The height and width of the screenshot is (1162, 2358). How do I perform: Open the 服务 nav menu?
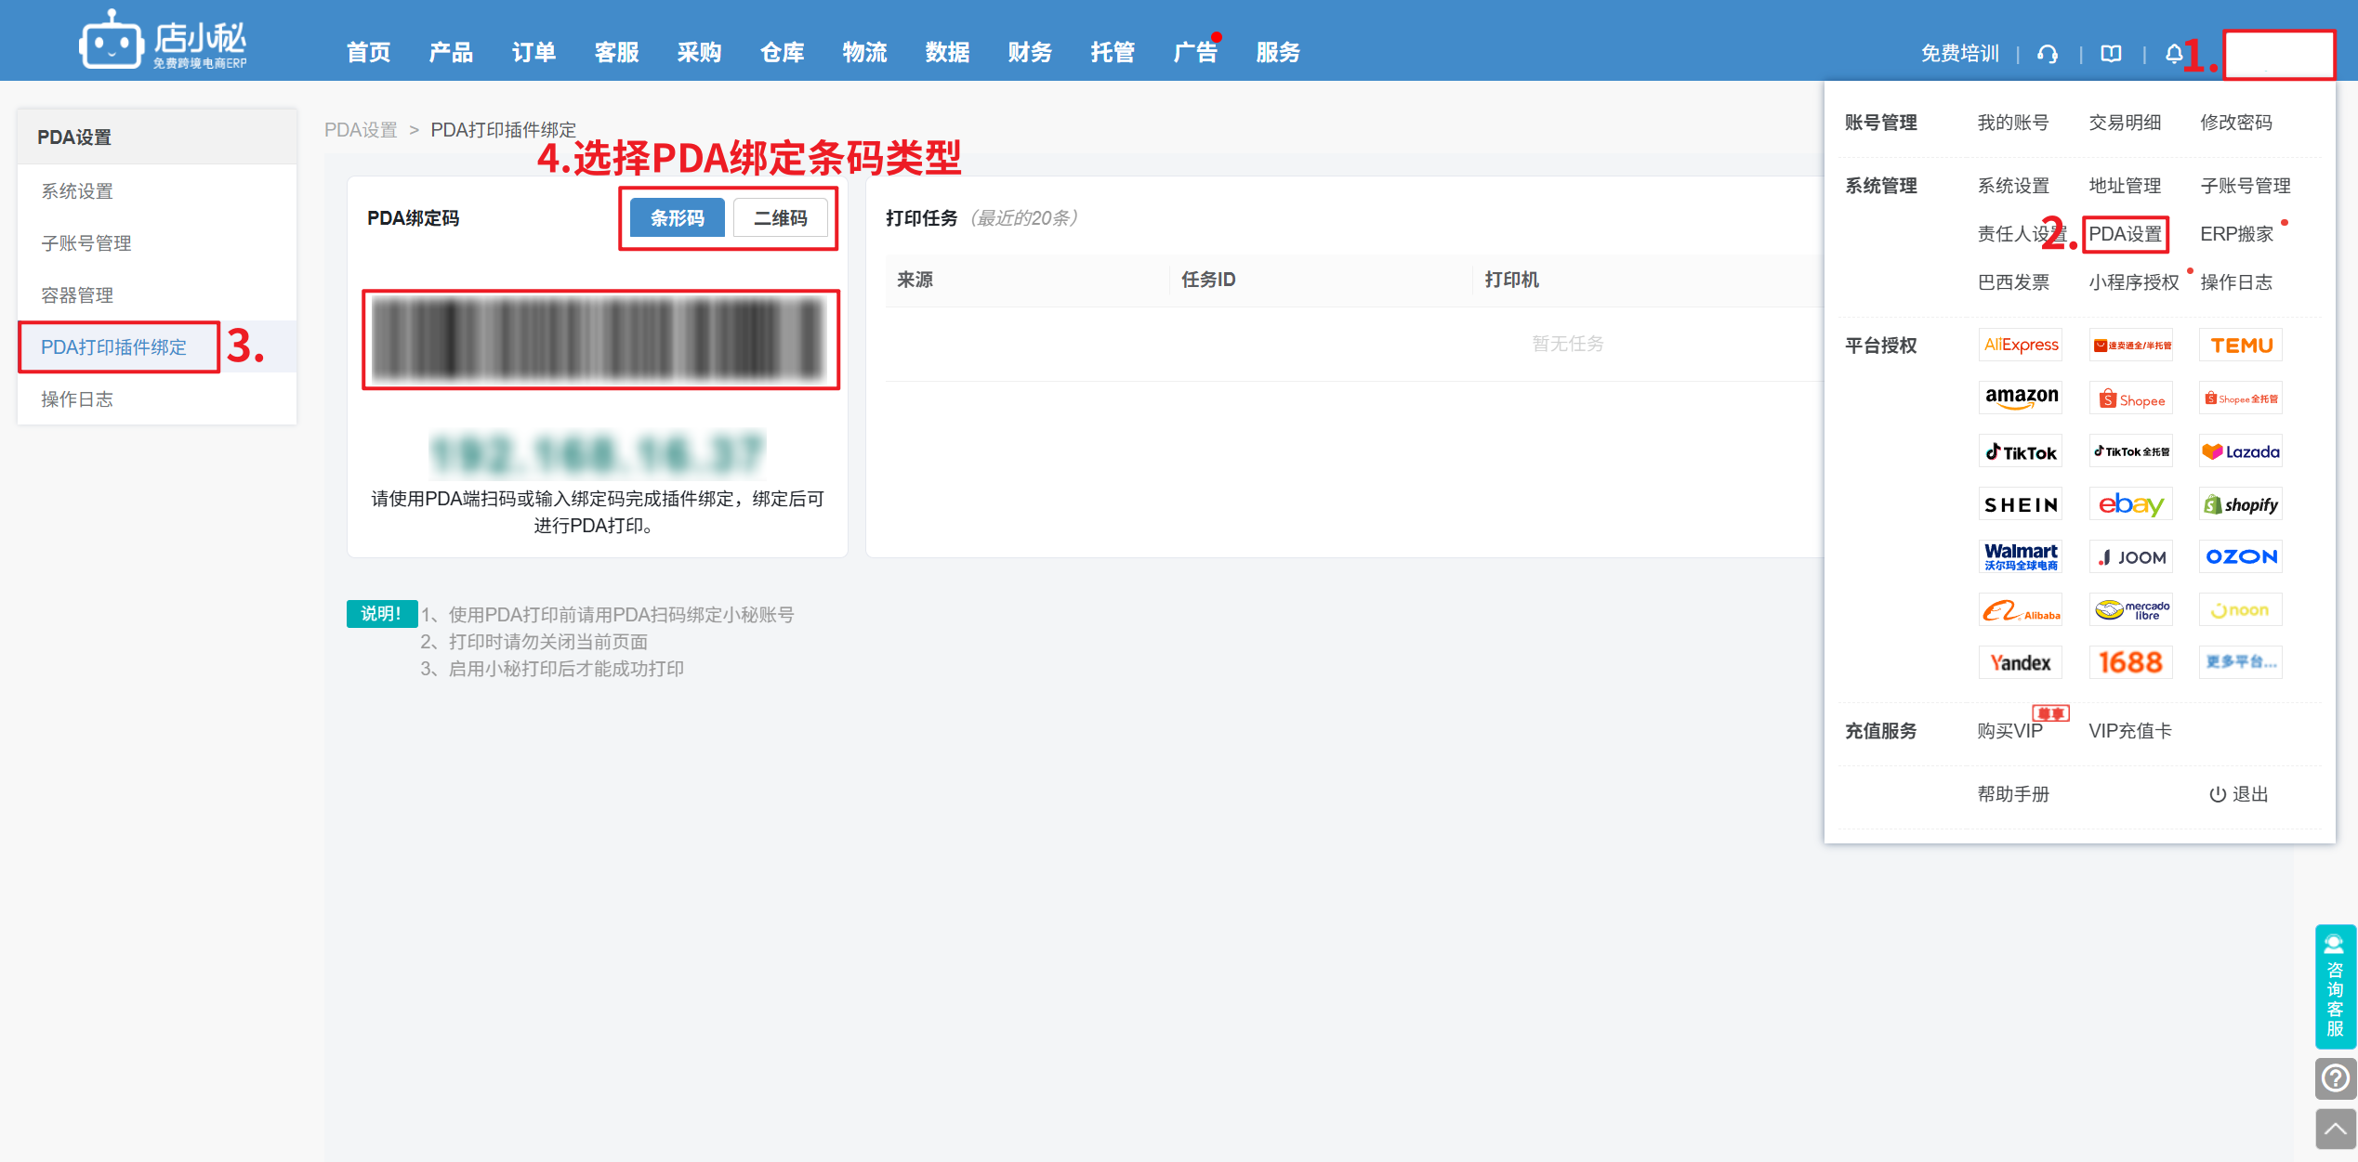click(1278, 53)
